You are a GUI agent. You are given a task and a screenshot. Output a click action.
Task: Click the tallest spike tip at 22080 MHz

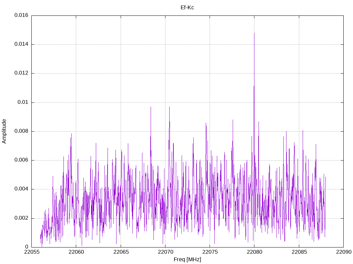coord(254,33)
